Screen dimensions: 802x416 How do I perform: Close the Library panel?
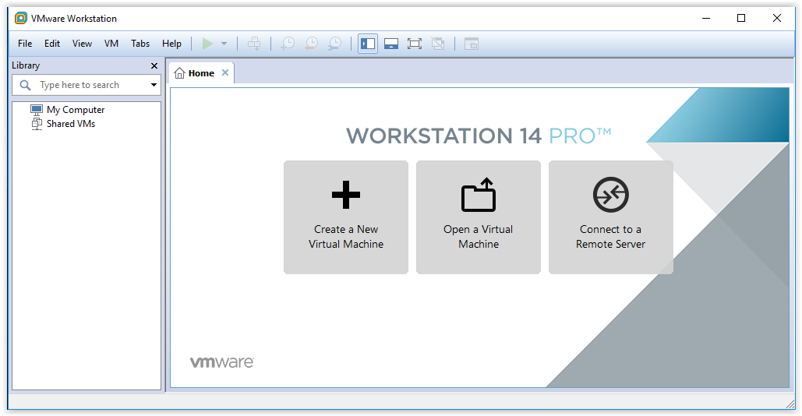tap(154, 66)
